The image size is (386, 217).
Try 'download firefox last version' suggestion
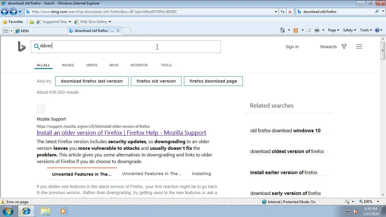tap(92, 81)
